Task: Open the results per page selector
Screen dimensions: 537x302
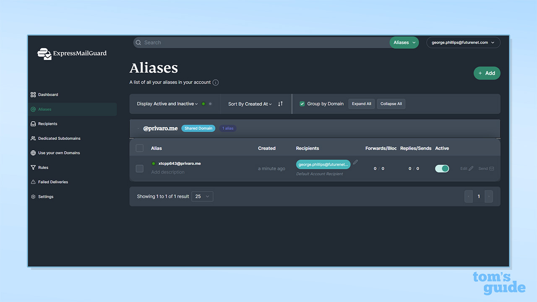Action: click(x=202, y=196)
